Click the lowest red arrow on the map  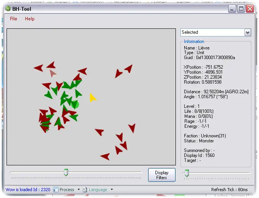105,156
